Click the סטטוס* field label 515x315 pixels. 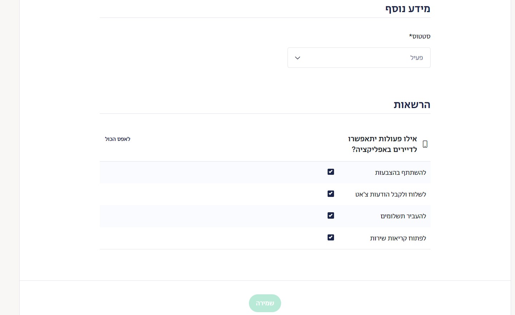click(420, 36)
